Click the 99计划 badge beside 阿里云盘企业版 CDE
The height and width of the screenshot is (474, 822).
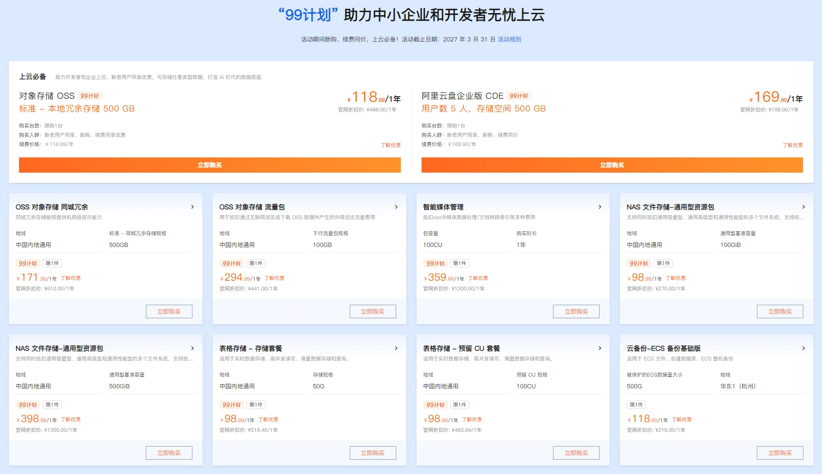518,96
